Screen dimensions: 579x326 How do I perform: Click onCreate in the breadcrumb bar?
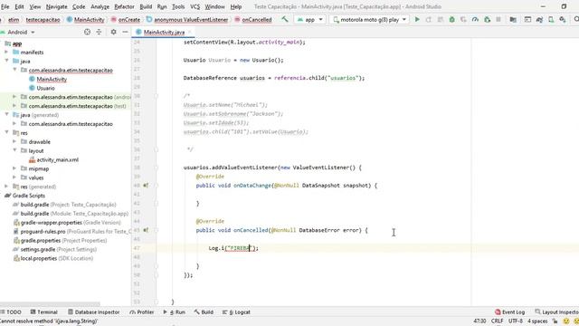click(126, 20)
